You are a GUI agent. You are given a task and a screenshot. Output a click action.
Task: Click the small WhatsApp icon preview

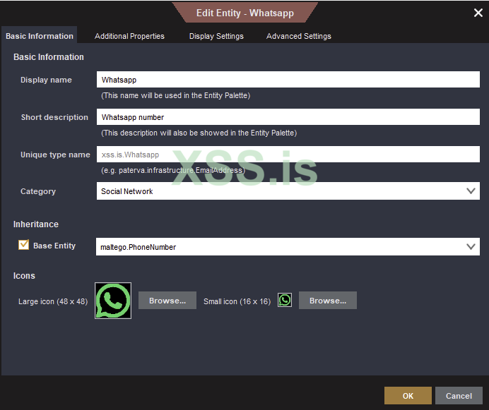tap(285, 301)
